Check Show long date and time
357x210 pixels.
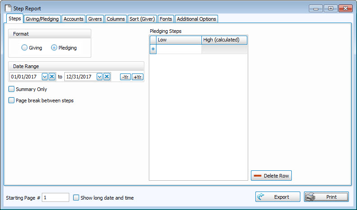click(76, 197)
